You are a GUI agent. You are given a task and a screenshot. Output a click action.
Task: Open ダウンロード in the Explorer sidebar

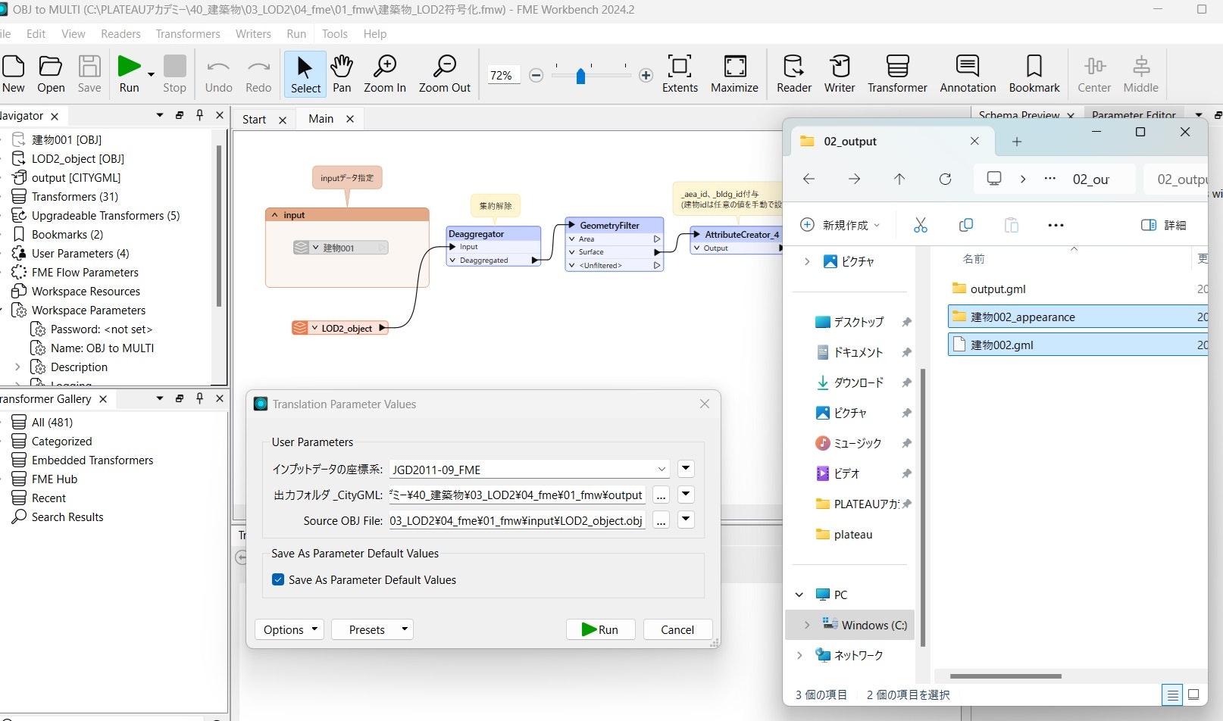point(859,382)
